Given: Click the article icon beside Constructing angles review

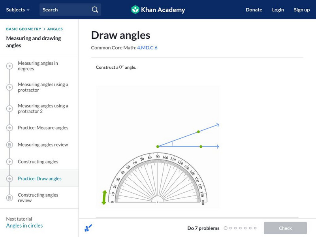Looking at the screenshot, I should tap(9, 197).
